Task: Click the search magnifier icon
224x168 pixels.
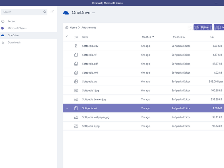Action: coord(45,12)
